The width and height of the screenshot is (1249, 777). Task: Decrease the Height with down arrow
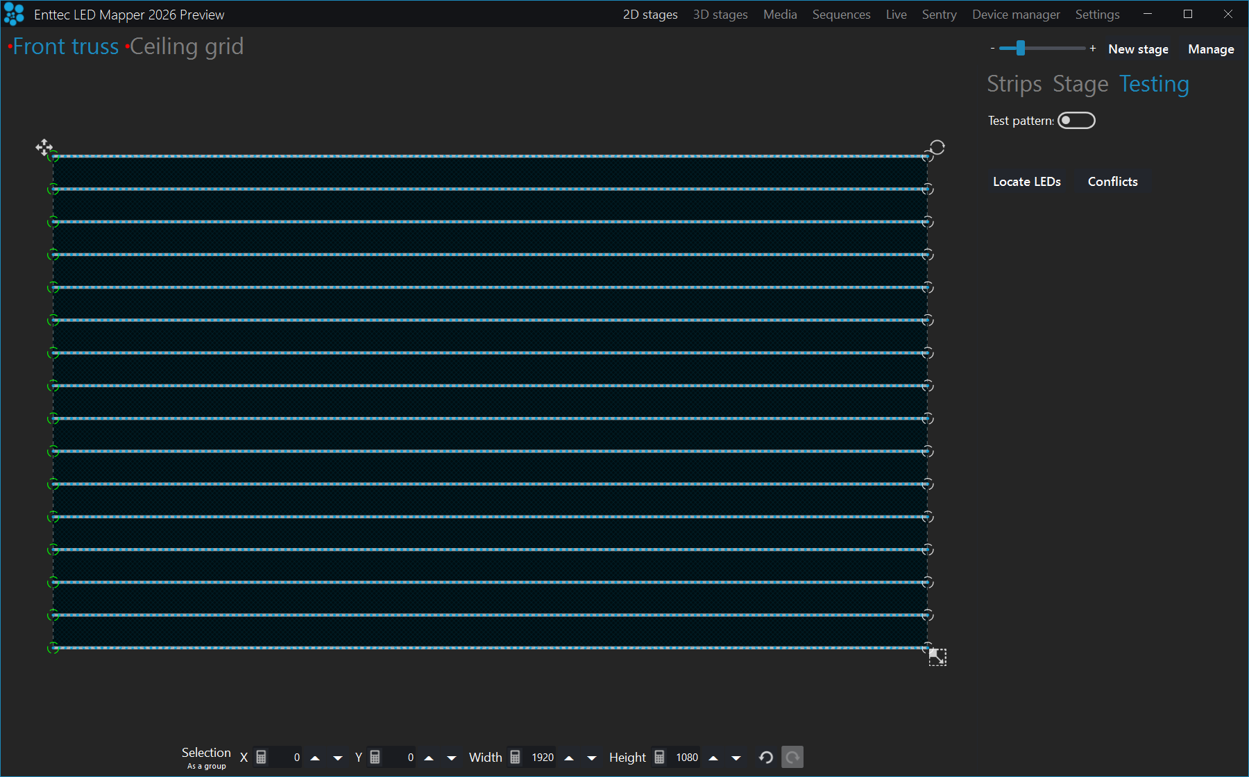pyautogui.click(x=736, y=758)
